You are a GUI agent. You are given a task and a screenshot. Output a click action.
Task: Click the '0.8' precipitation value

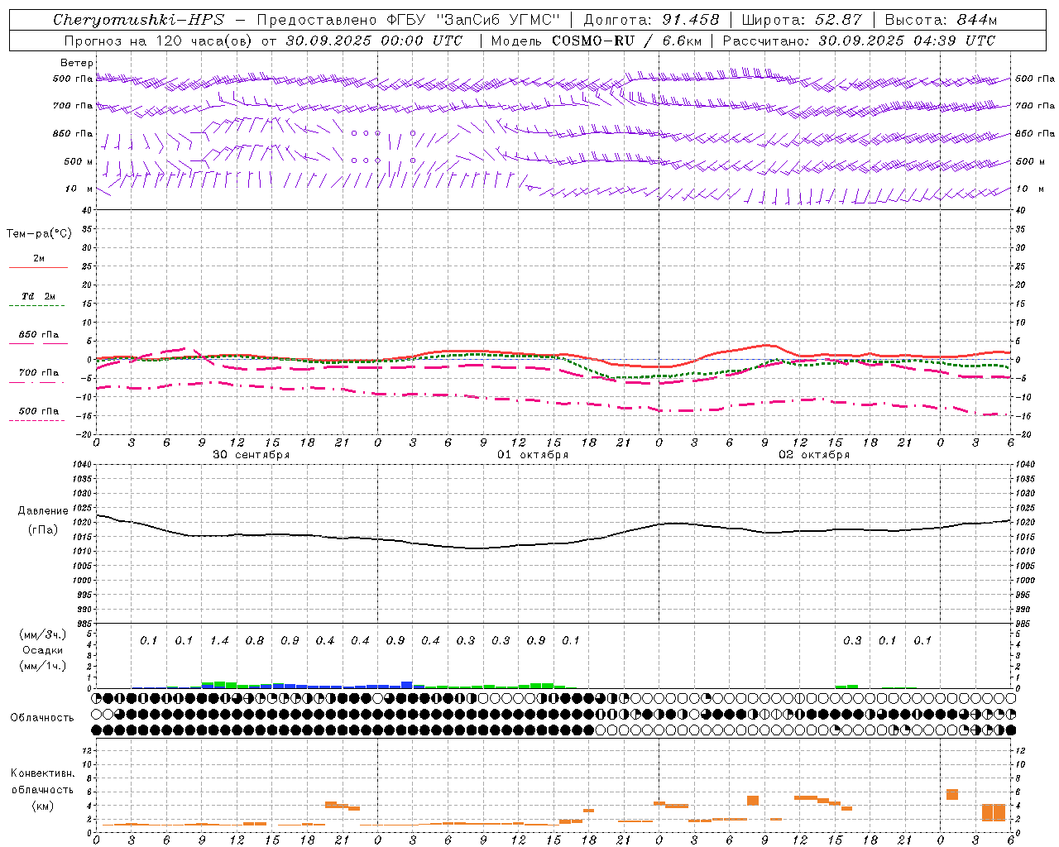coord(254,641)
